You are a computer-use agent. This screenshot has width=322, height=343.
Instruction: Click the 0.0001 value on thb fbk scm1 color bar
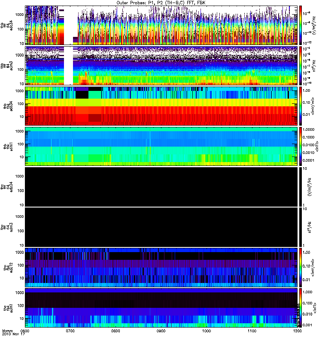coord(308,160)
